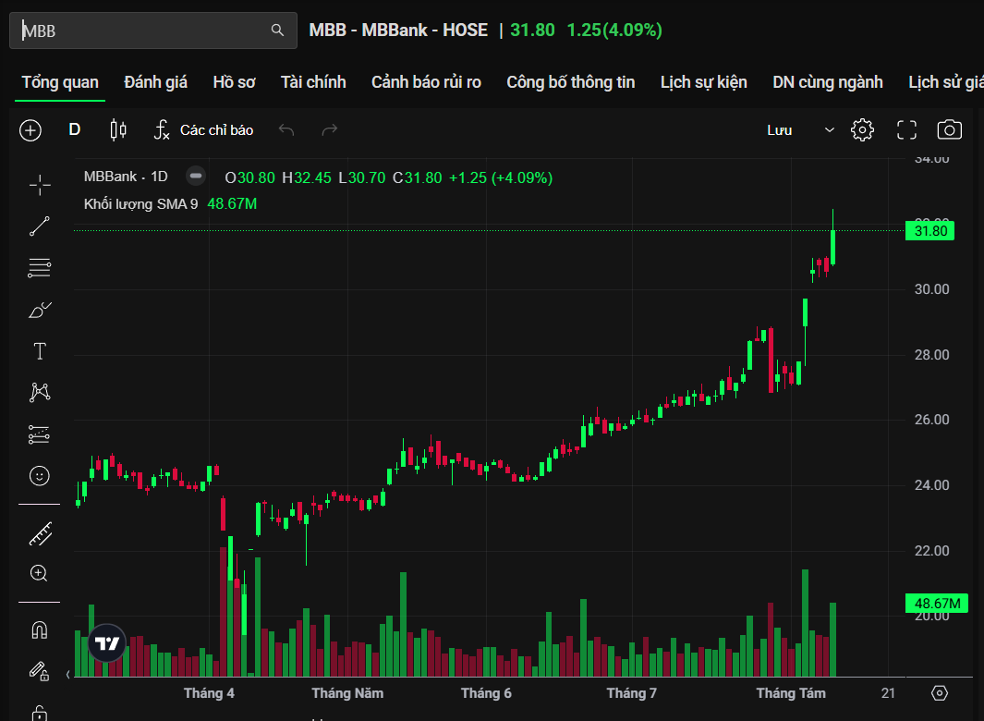Screen dimensions: 984x721
Task: Click the undo arrow in chart toolbar
Action: point(286,130)
